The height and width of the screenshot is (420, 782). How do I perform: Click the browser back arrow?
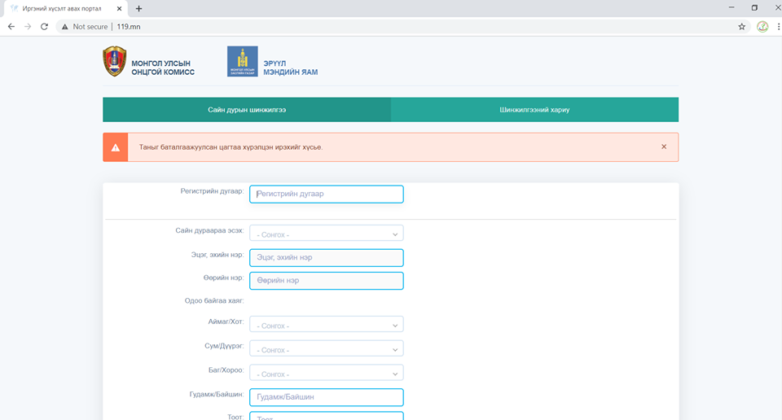(11, 26)
